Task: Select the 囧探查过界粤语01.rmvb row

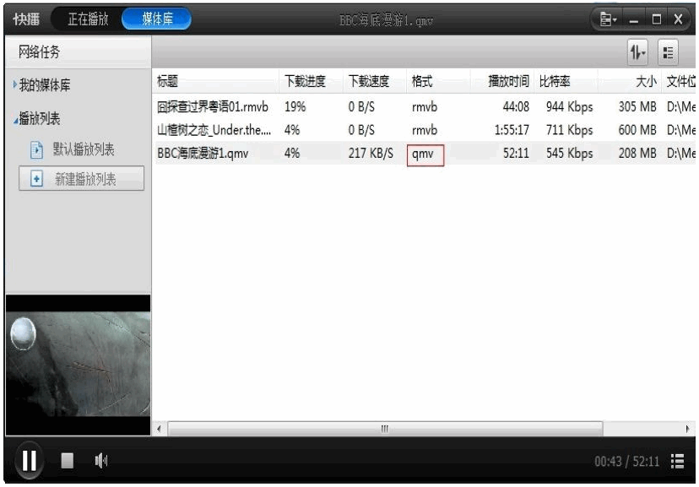Action: (424, 106)
